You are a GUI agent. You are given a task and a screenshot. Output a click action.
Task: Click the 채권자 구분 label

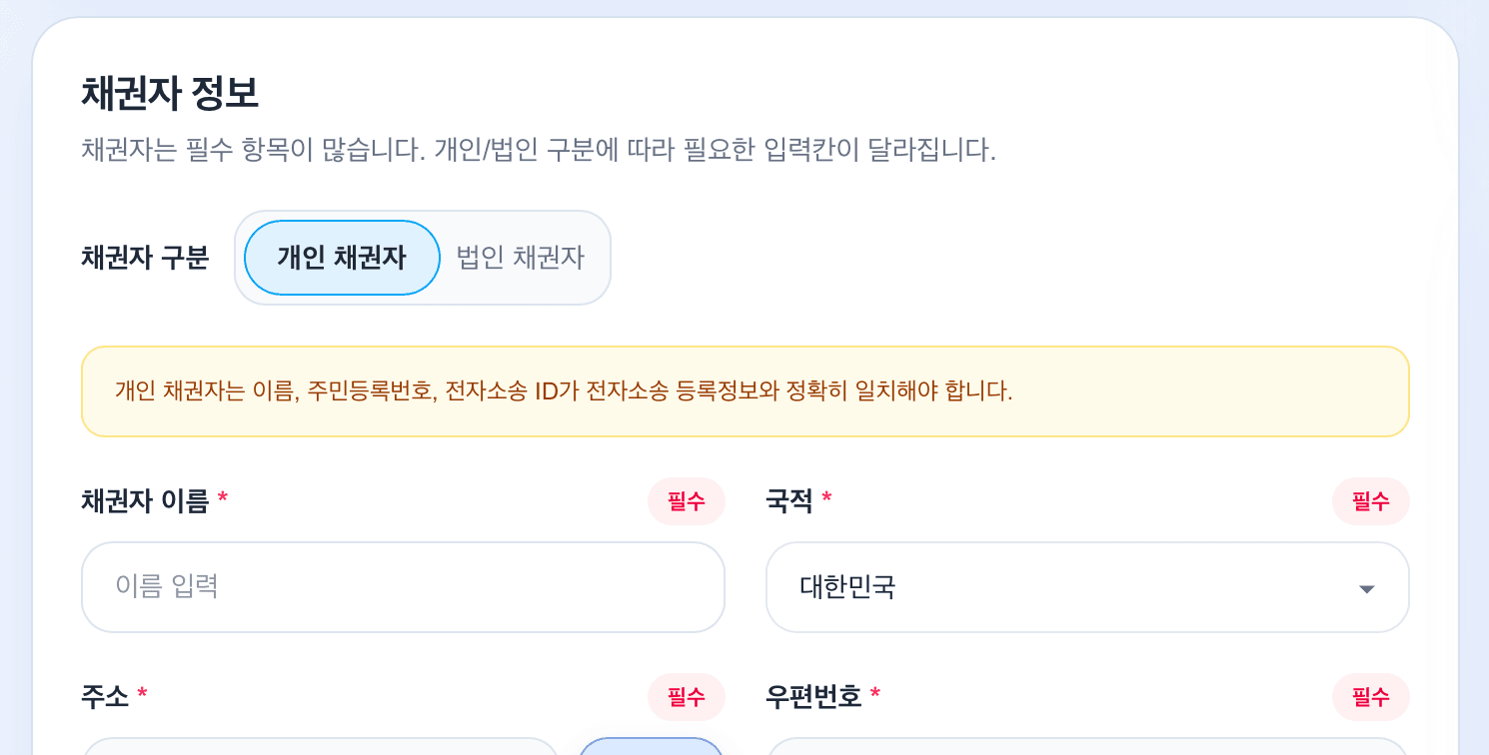coord(144,258)
